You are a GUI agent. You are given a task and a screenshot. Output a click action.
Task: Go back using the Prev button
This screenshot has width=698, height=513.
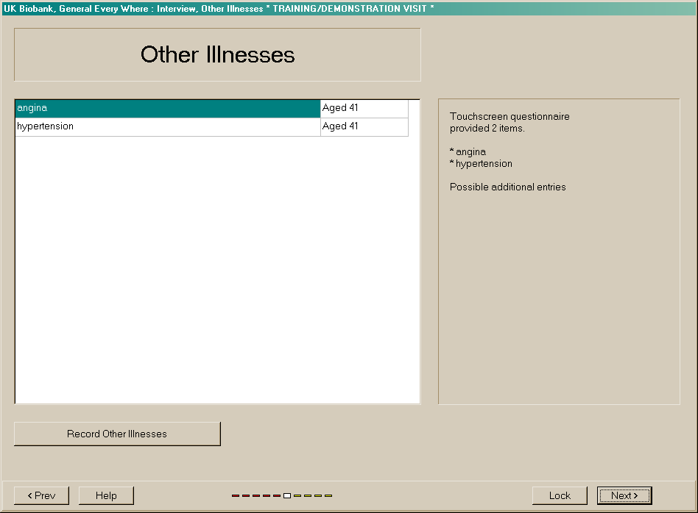(41, 495)
